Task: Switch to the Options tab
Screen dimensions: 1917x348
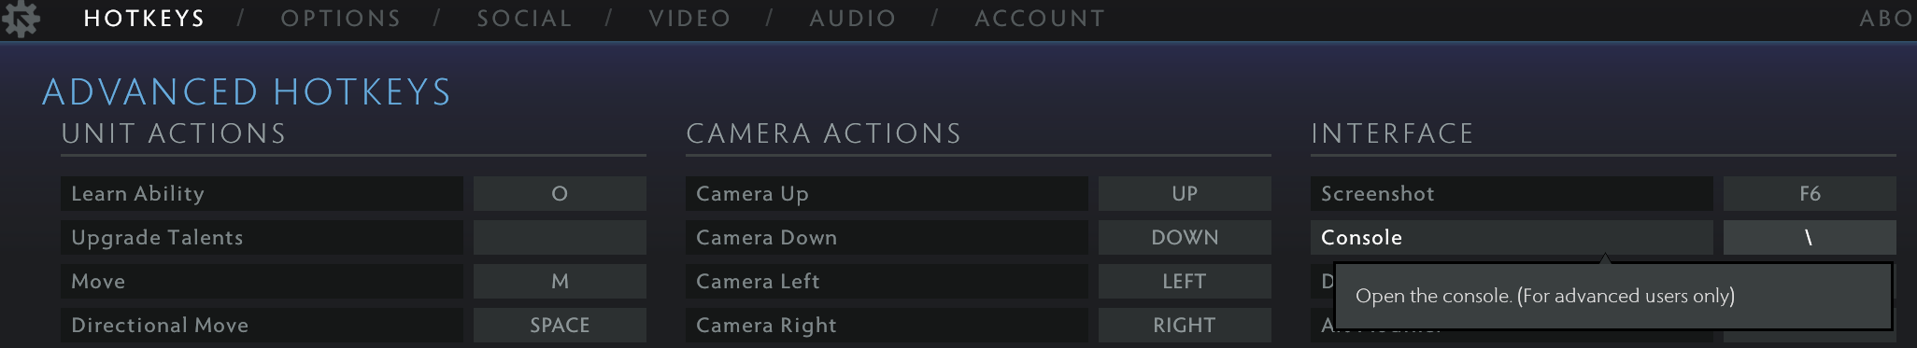Action: coord(341,19)
